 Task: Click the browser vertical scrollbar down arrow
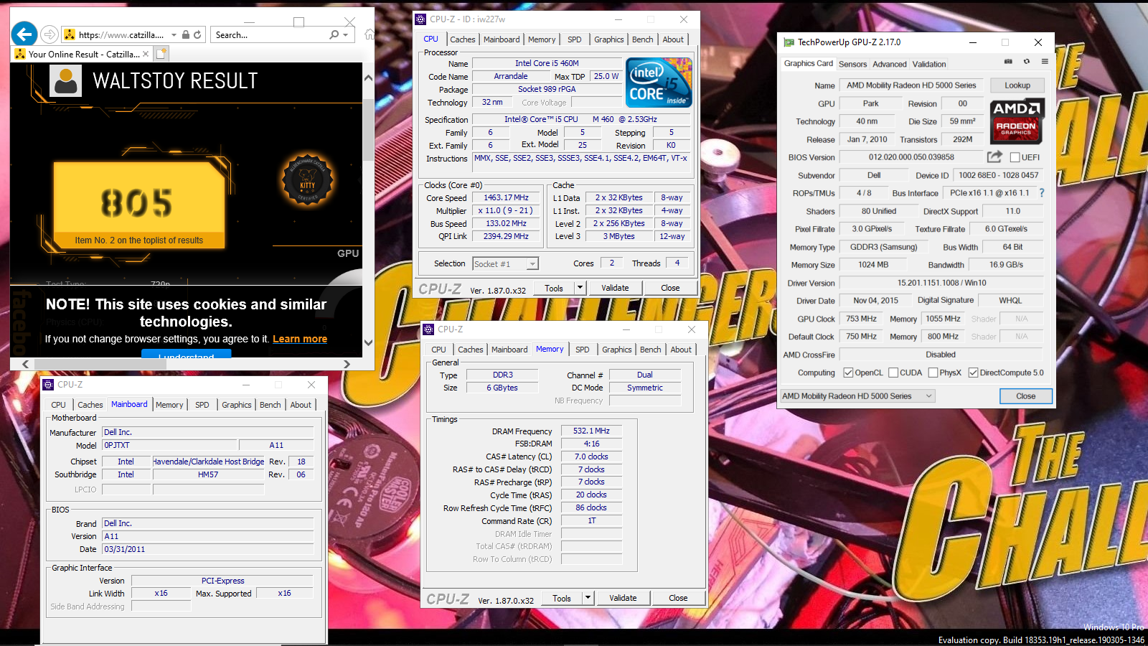click(368, 343)
